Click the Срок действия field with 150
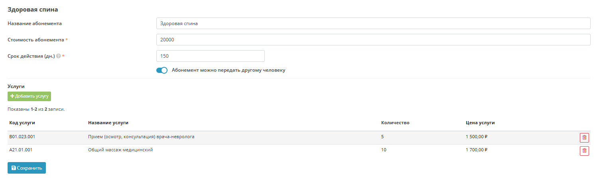Image resolution: width=597 pixels, height=180 pixels. point(210,56)
